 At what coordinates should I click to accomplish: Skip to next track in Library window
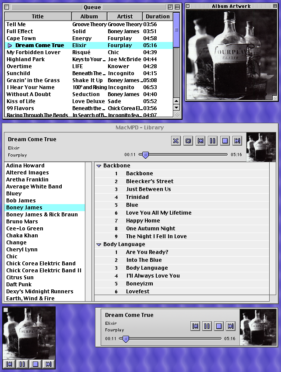[237, 141]
